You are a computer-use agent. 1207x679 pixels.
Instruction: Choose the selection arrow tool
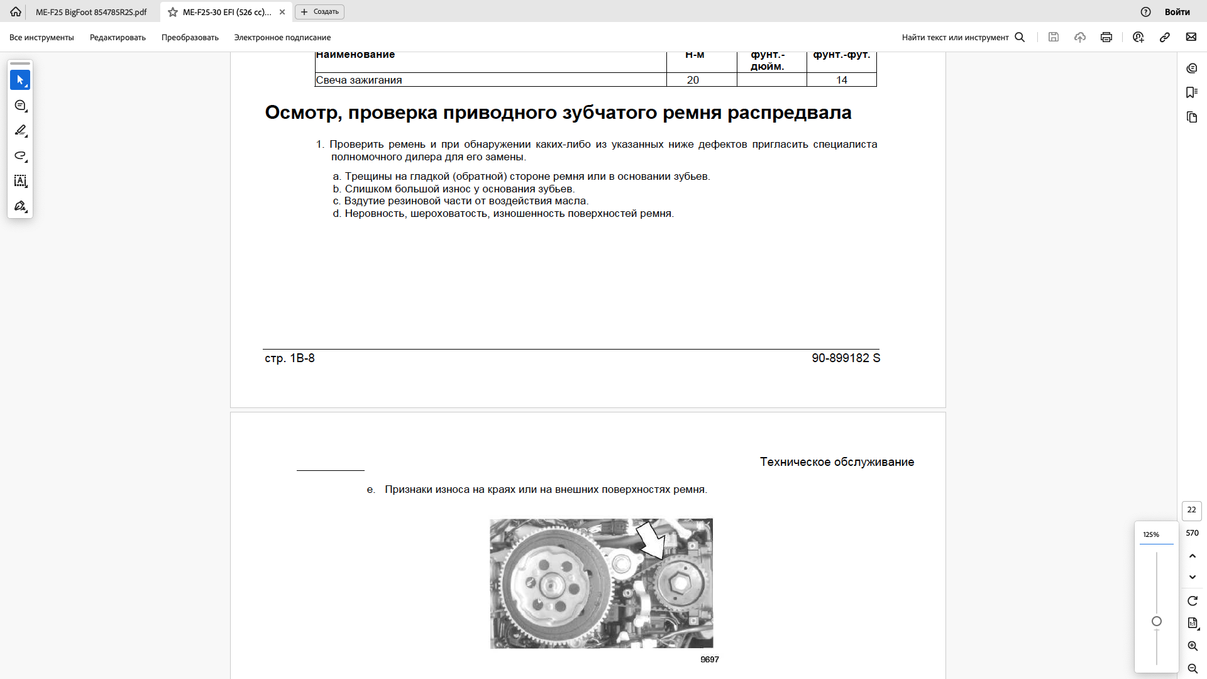[x=20, y=80]
